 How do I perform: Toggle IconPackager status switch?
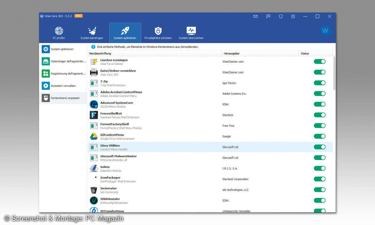(x=320, y=179)
